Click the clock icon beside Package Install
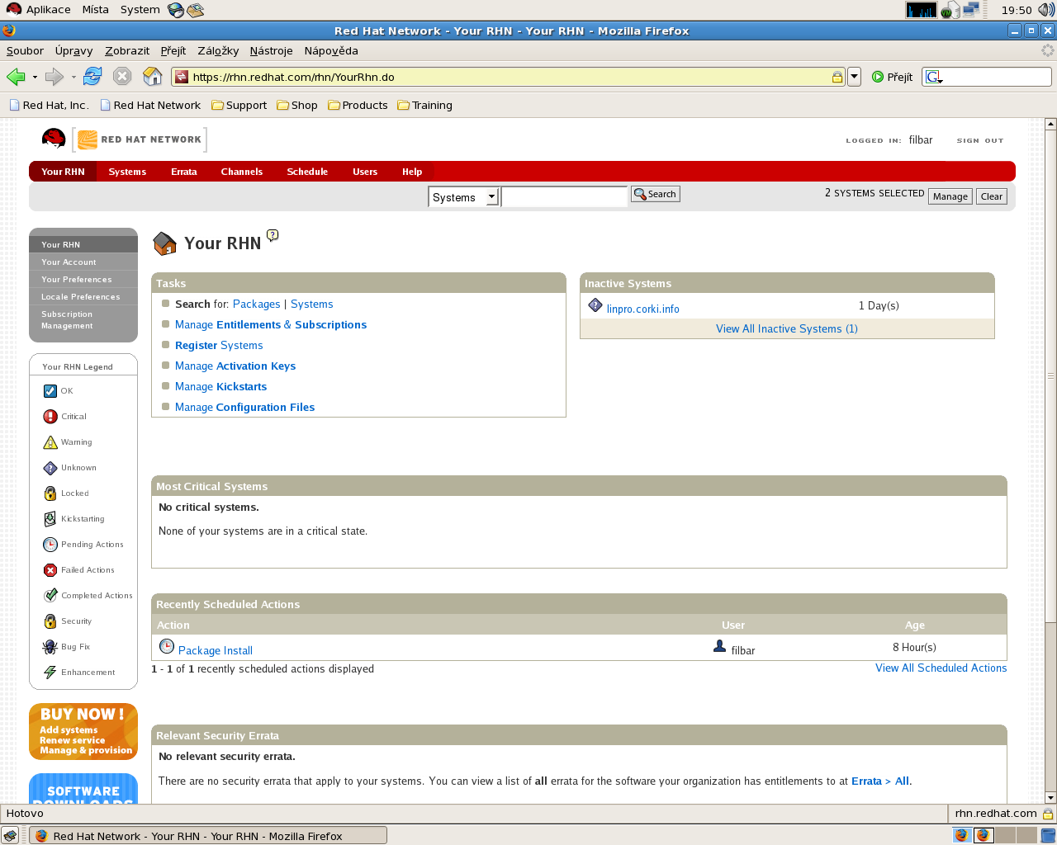The image size is (1057, 845). click(x=167, y=646)
